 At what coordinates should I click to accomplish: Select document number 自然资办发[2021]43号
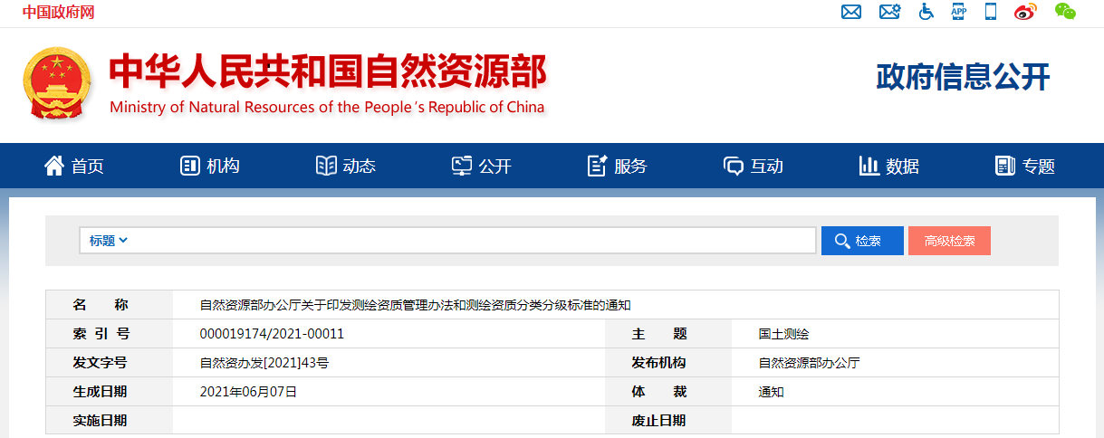pyautogui.click(x=264, y=363)
